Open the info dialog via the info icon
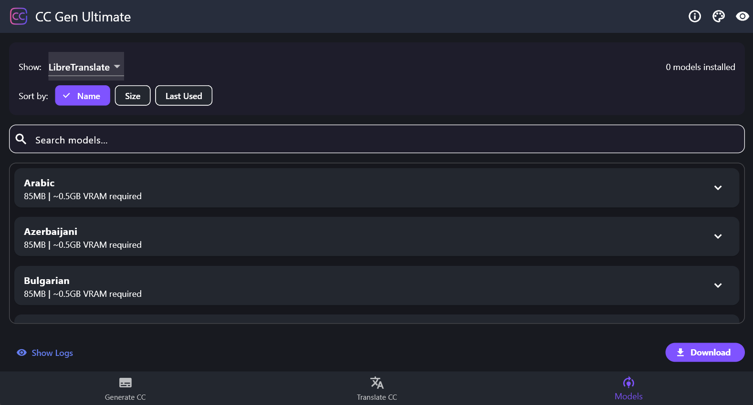Viewport: 753px width, 405px height. [x=695, y=16]
